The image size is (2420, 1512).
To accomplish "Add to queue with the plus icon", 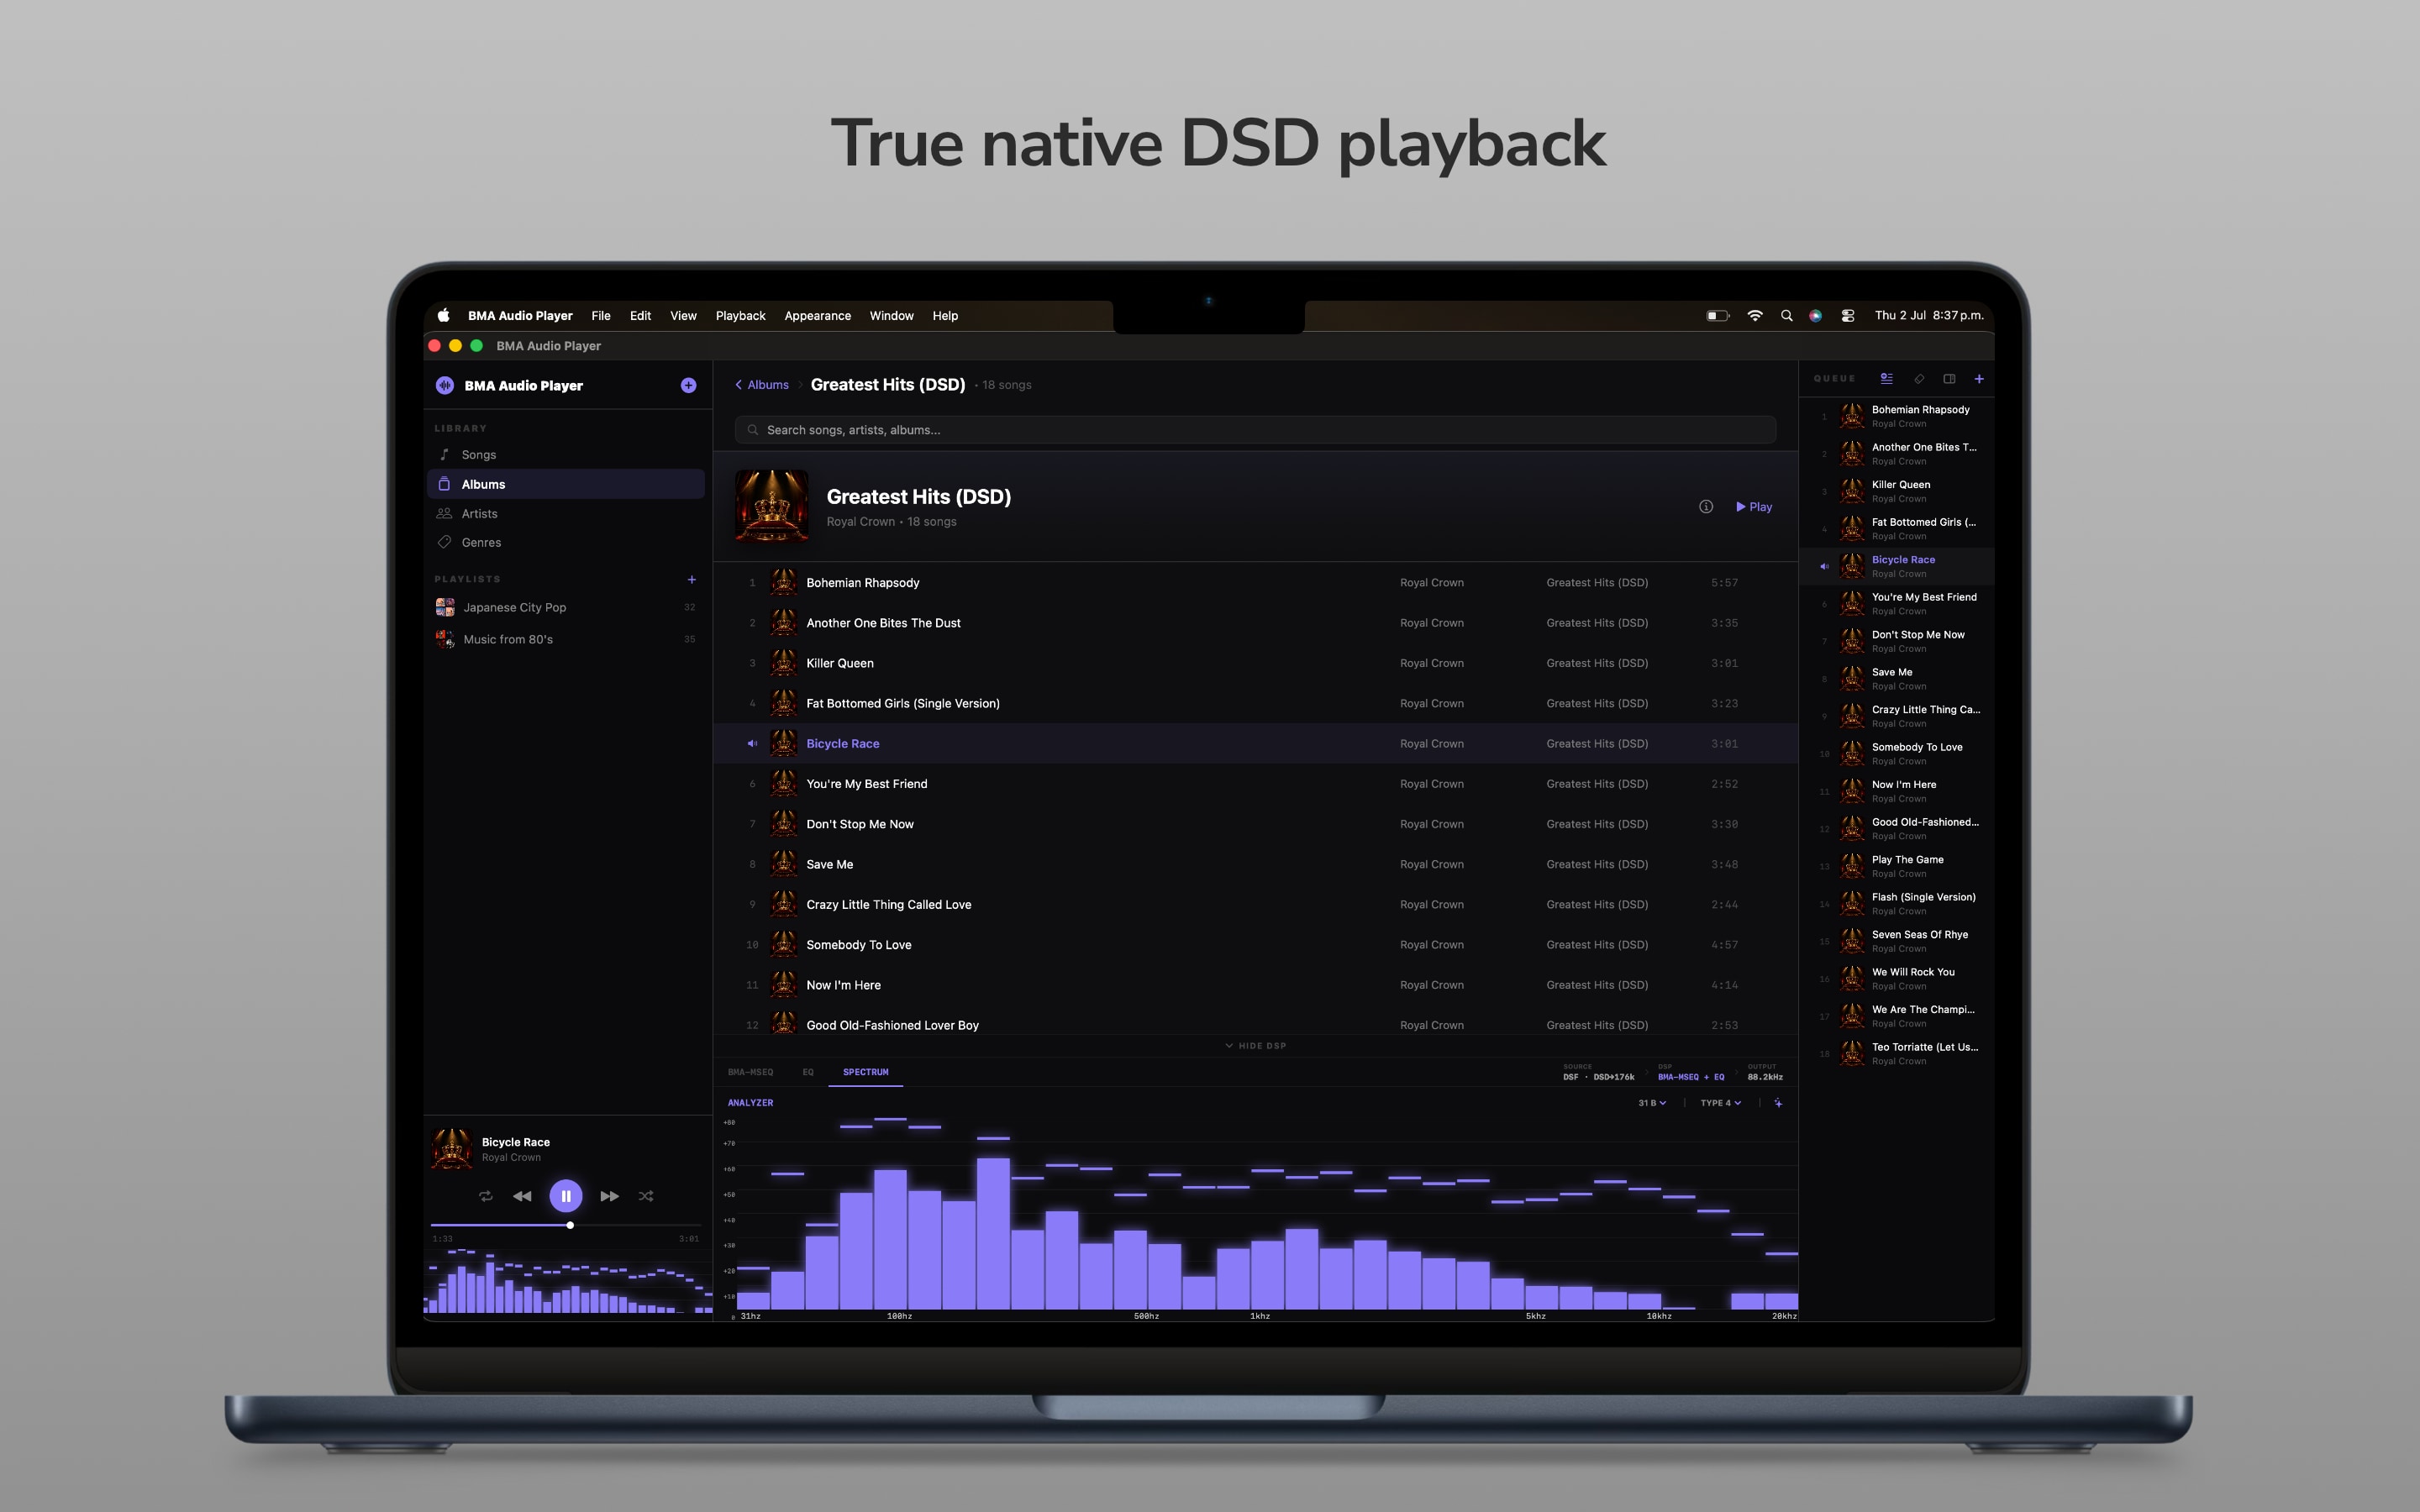I will [x=1979, y=379].
